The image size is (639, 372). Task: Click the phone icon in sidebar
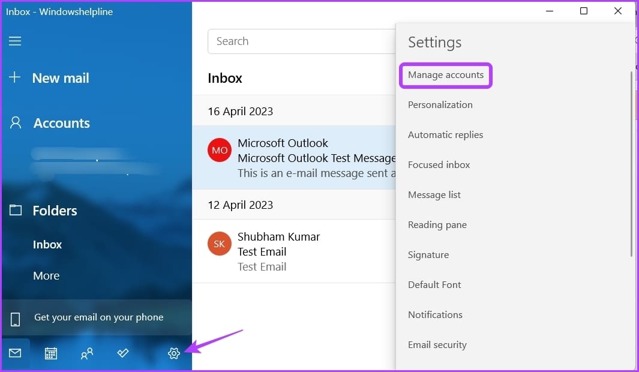tap(15, 319)
